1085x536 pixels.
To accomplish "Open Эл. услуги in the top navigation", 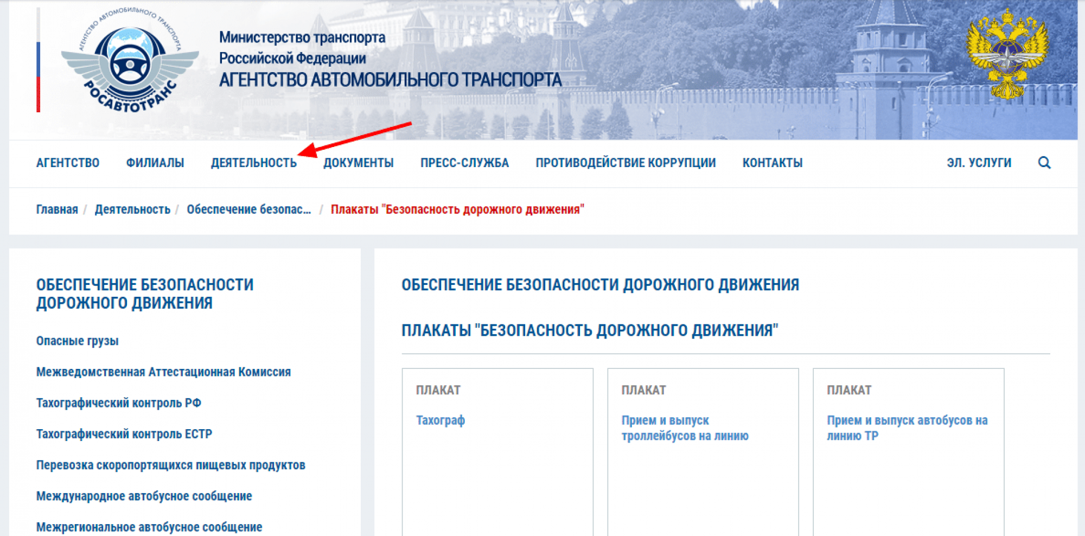I will tap(979, 163).
